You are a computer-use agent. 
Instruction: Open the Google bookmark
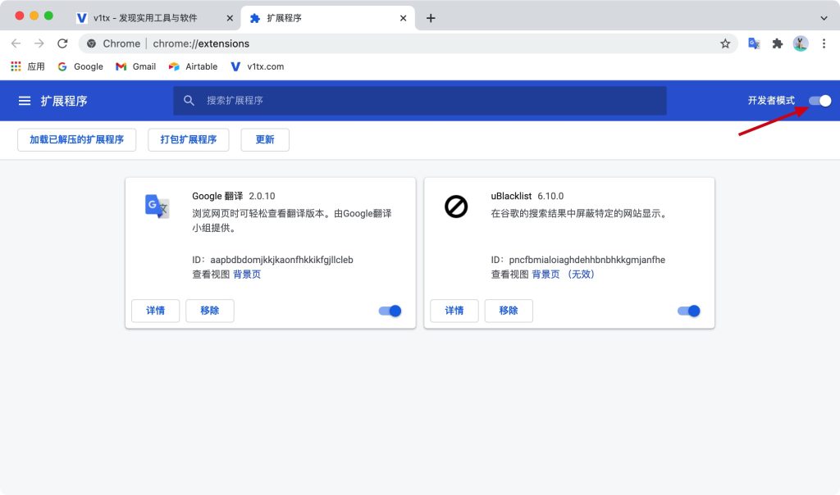tap(81, 66)
